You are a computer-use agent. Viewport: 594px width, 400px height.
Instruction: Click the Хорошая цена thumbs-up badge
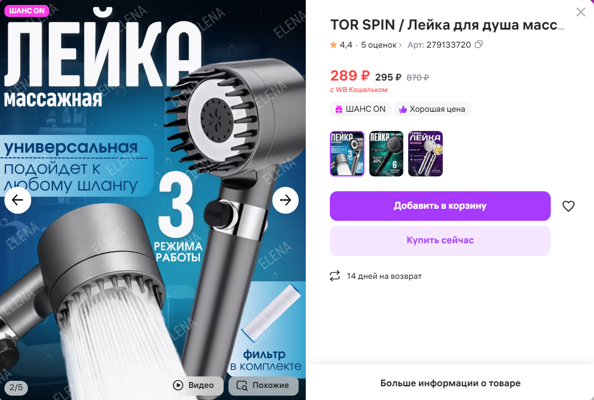pyautogui.click(x=432, y=109)
